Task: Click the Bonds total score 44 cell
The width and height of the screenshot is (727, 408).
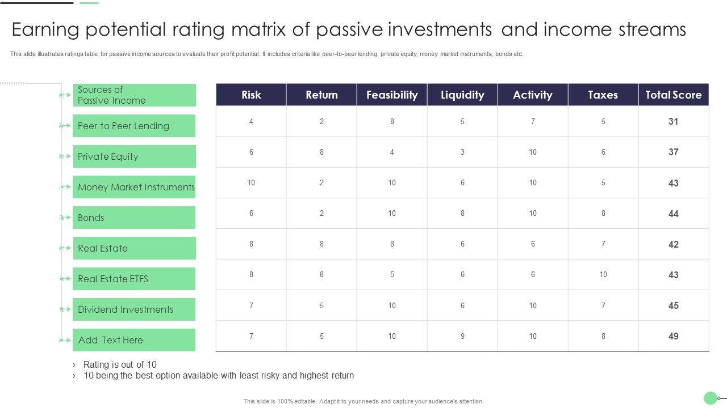Action: pos(674,214)
